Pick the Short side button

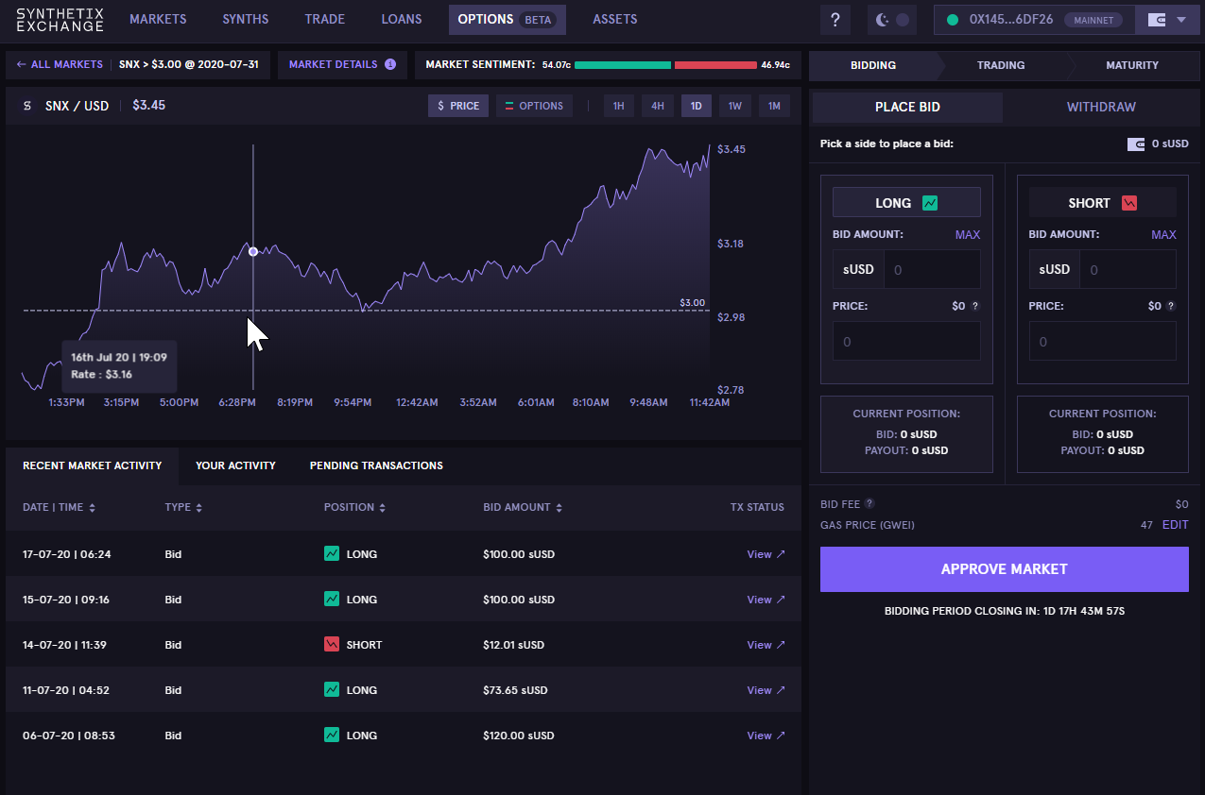[1103, 203]
